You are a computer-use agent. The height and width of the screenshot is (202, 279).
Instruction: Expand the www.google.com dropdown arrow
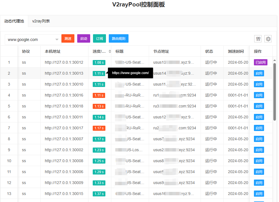point(57,40)
